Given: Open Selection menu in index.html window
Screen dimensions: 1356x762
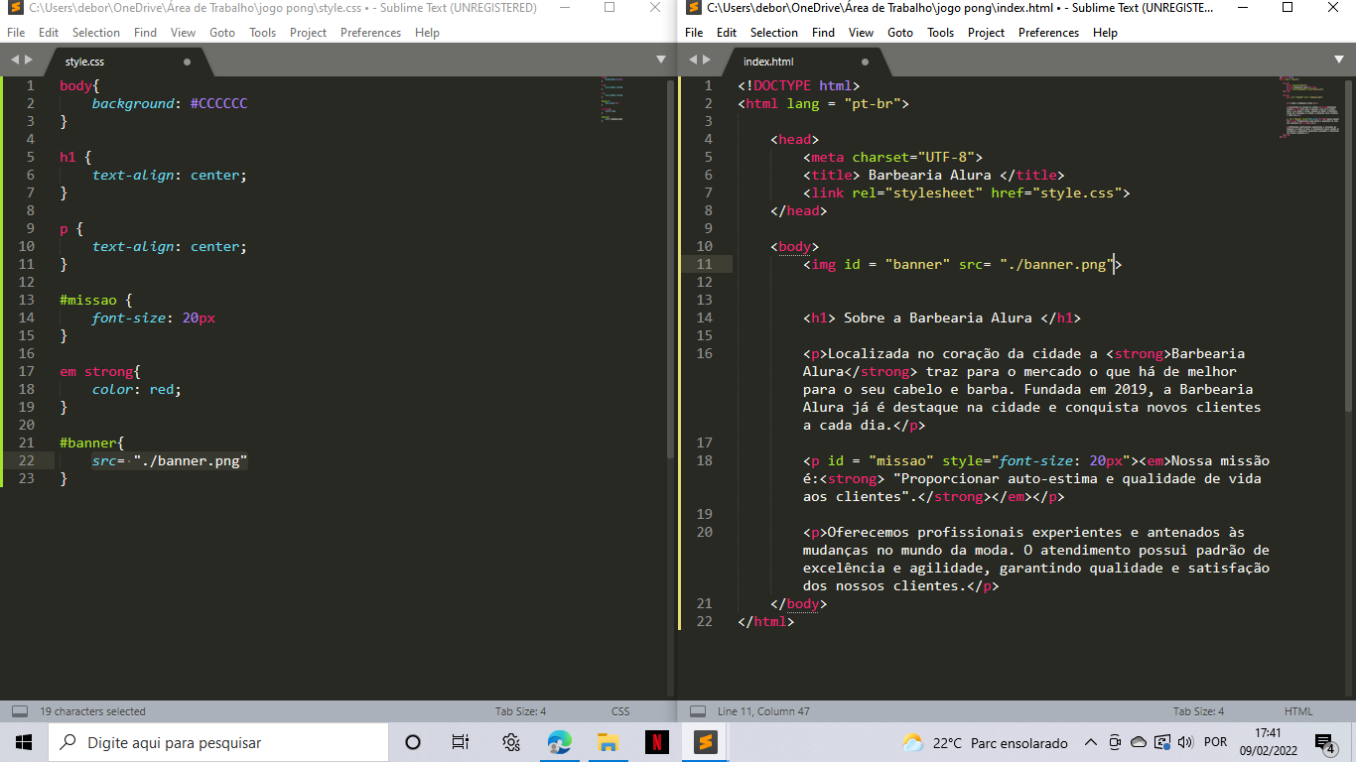Looking at the screenshot, I should tap(774, 32).
